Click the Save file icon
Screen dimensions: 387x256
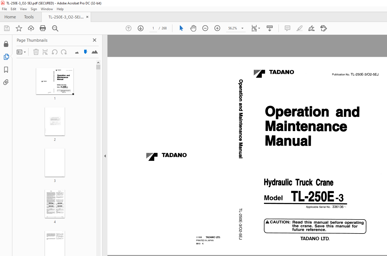tap(7, 28)
